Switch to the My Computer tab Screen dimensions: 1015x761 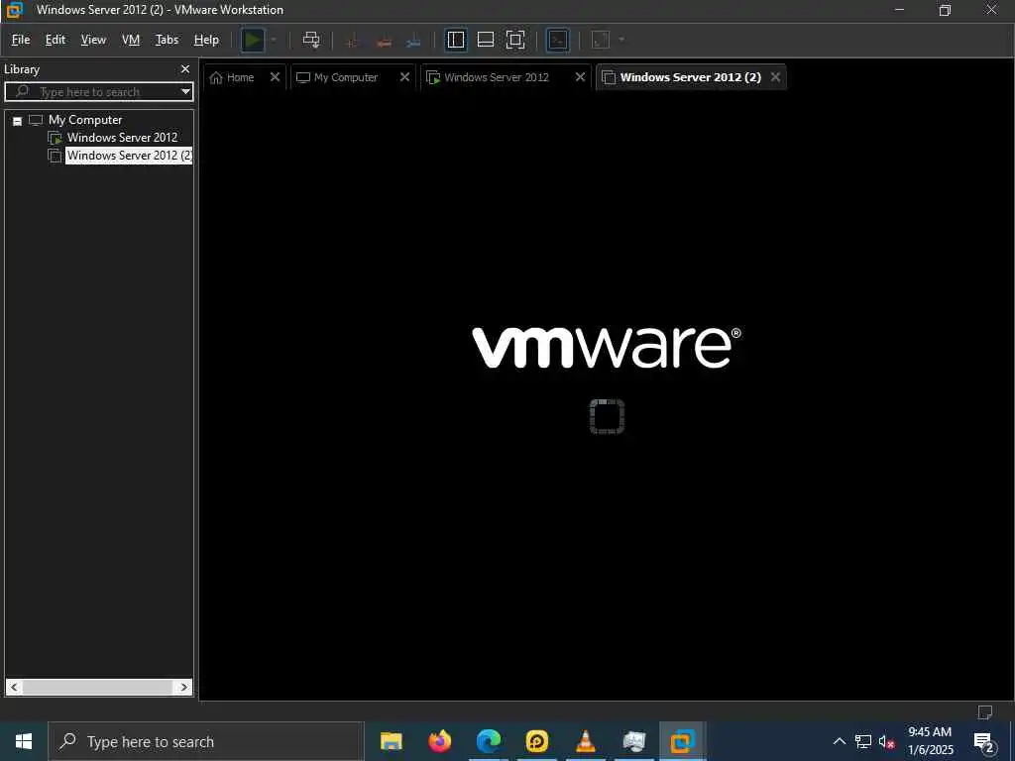[346, 77]
